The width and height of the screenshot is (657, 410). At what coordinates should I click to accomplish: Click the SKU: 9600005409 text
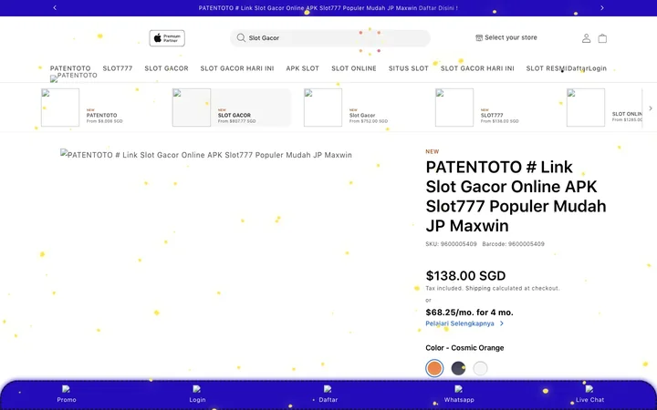451,244
